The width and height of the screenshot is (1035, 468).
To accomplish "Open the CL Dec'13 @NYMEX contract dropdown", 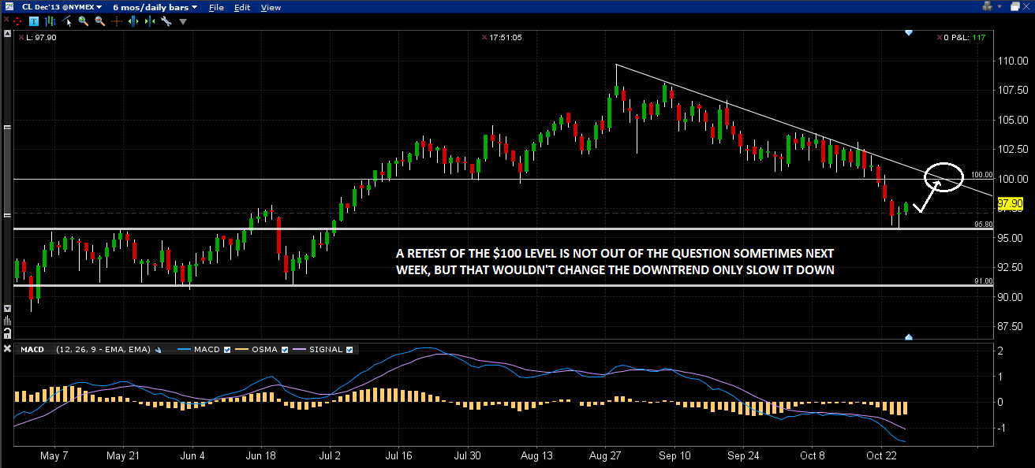I will [x=62, y=7].
